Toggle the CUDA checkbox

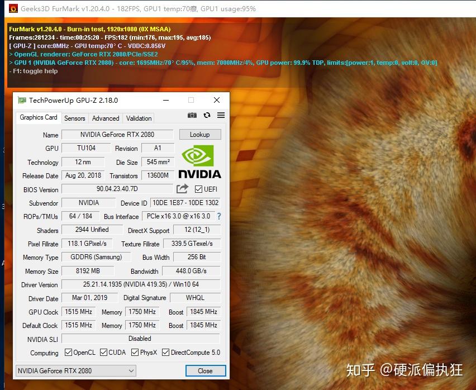tap(103, 353)
